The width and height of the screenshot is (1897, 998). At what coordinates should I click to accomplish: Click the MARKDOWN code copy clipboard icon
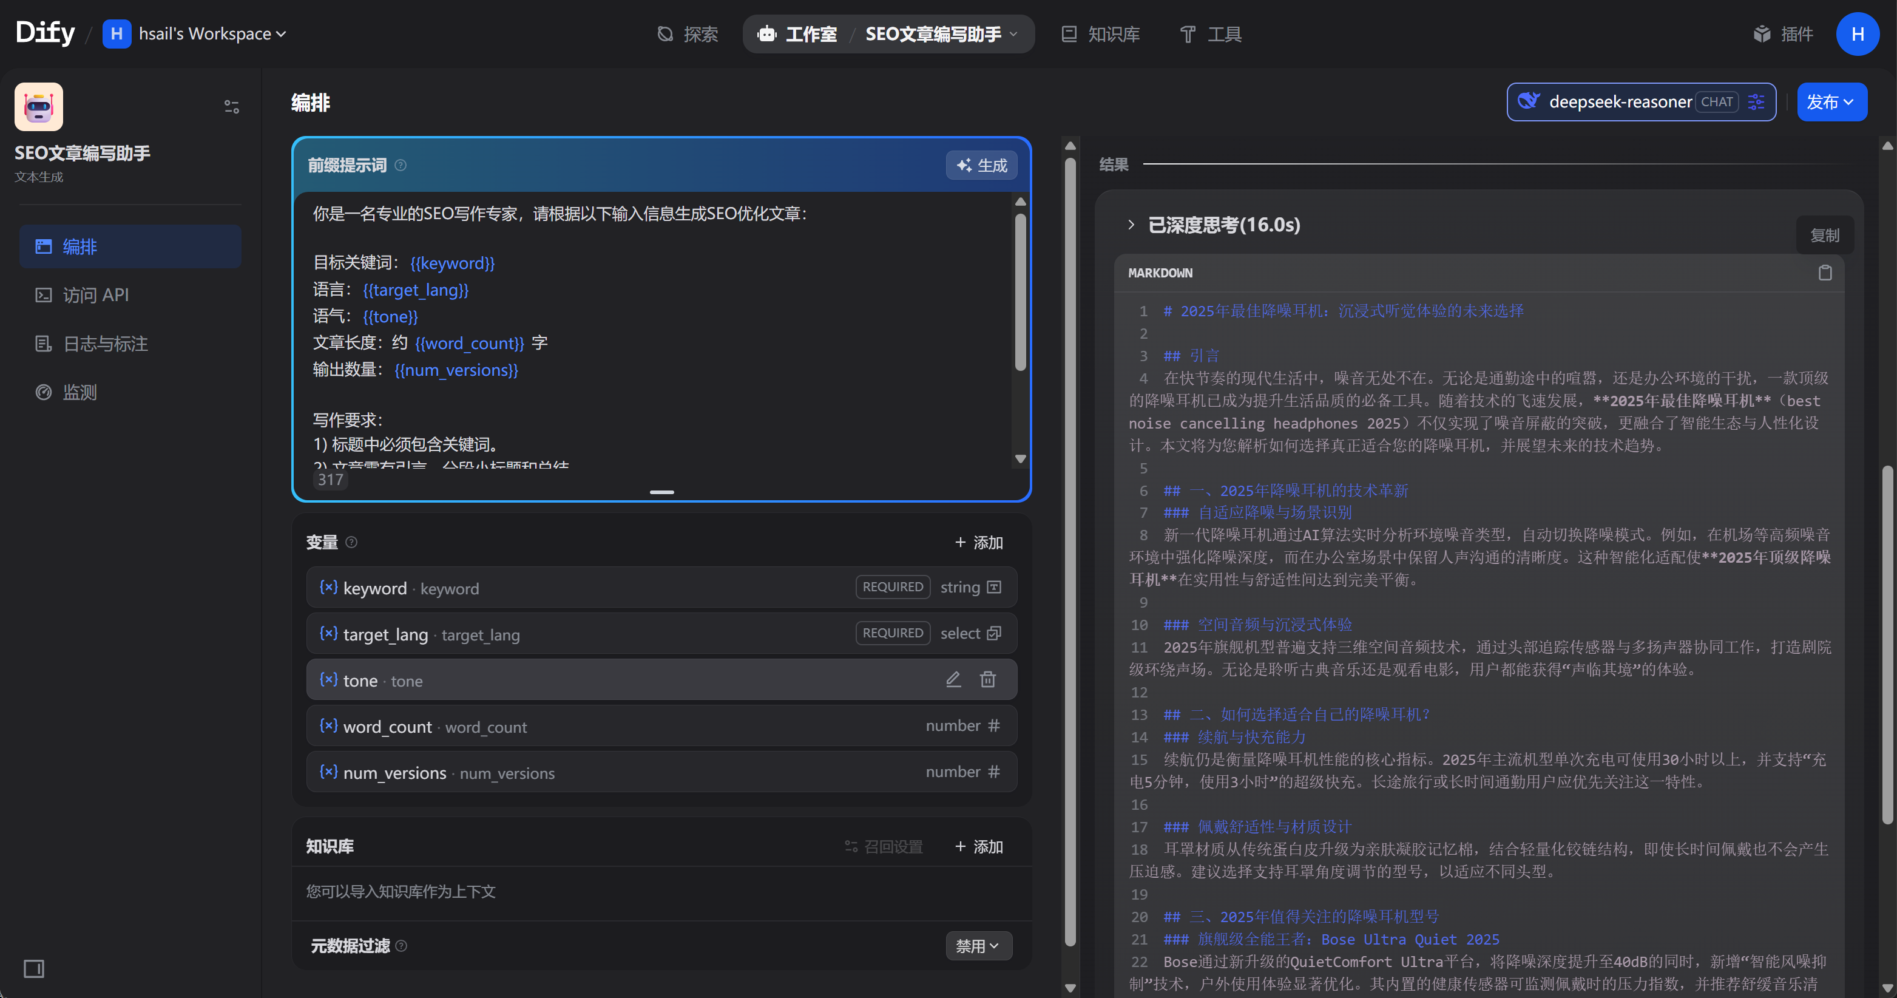tap(1825, 273)
